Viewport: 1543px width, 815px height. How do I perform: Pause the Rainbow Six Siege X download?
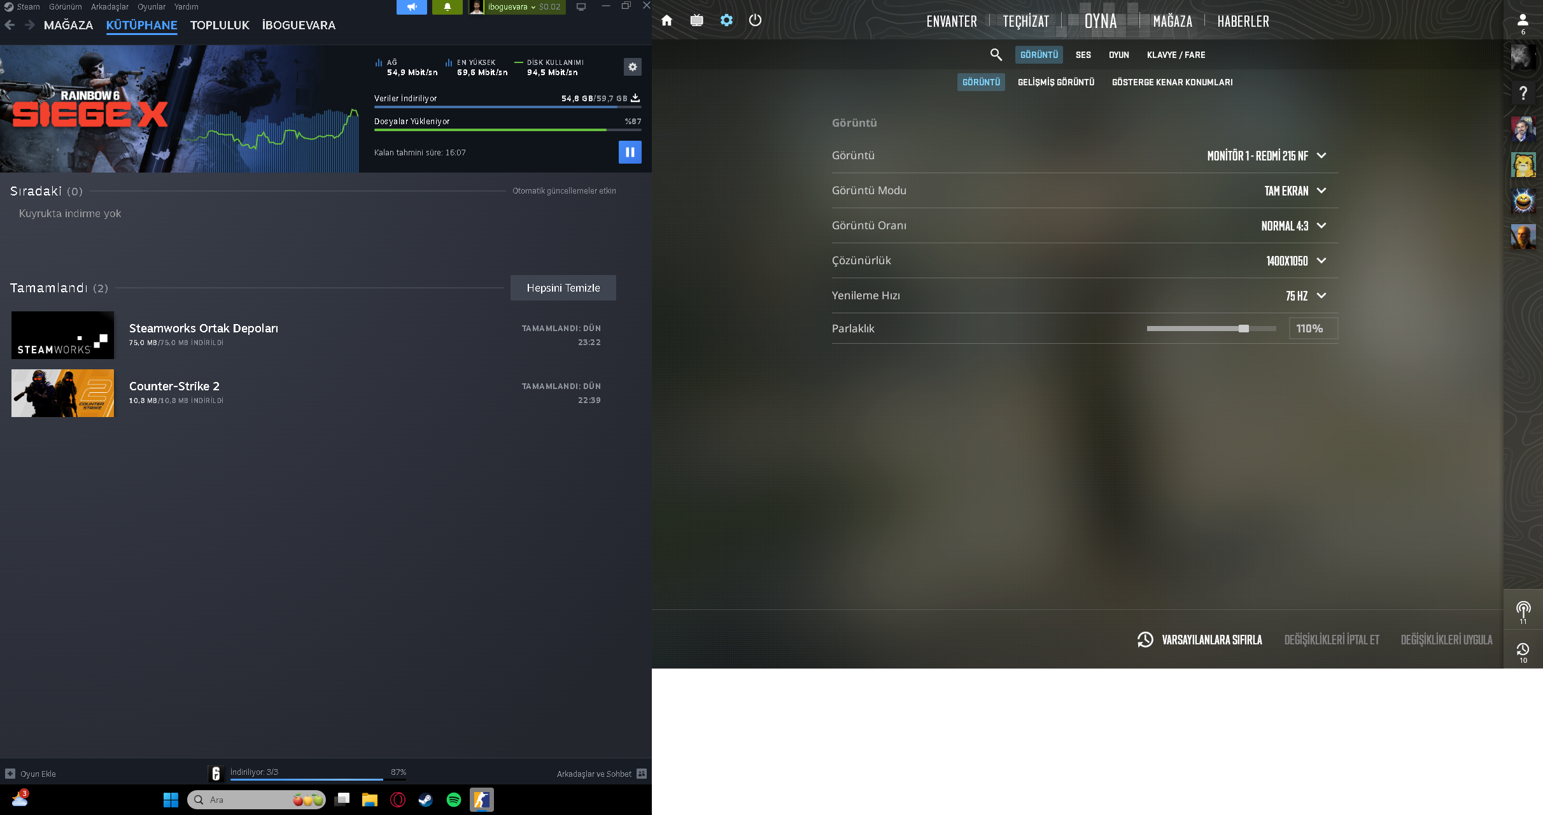[x=630, y=152]
